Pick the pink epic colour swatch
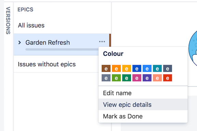197x131 pixels. [137, 78]
